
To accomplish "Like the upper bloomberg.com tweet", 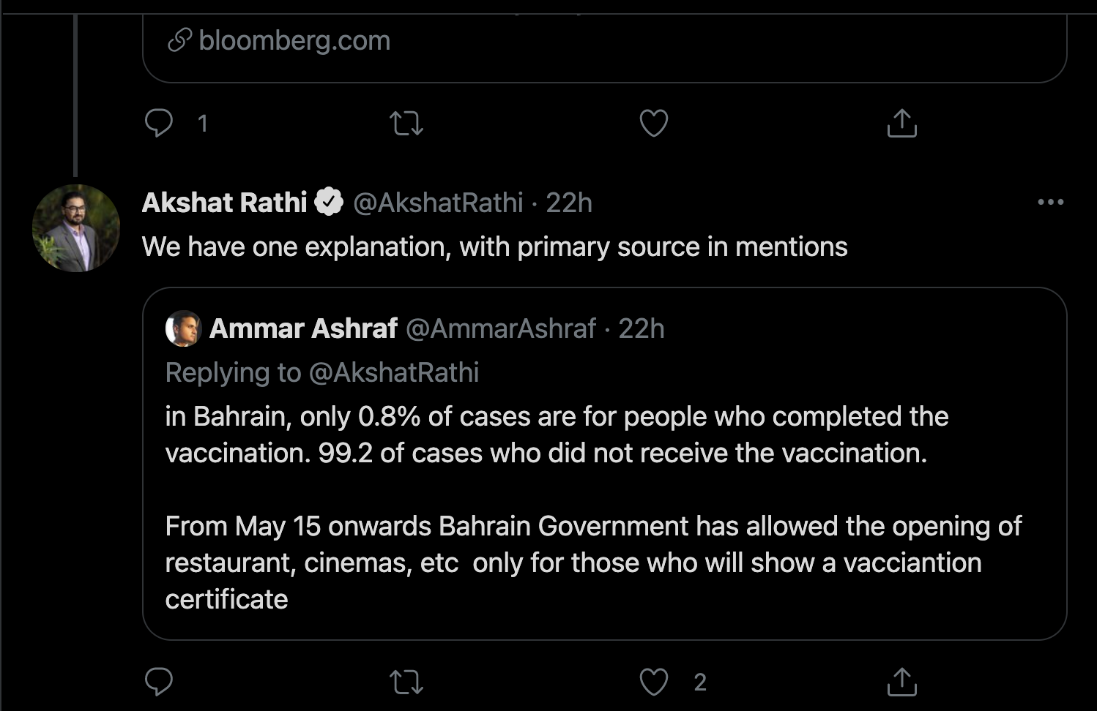I will tap(654, 123).
